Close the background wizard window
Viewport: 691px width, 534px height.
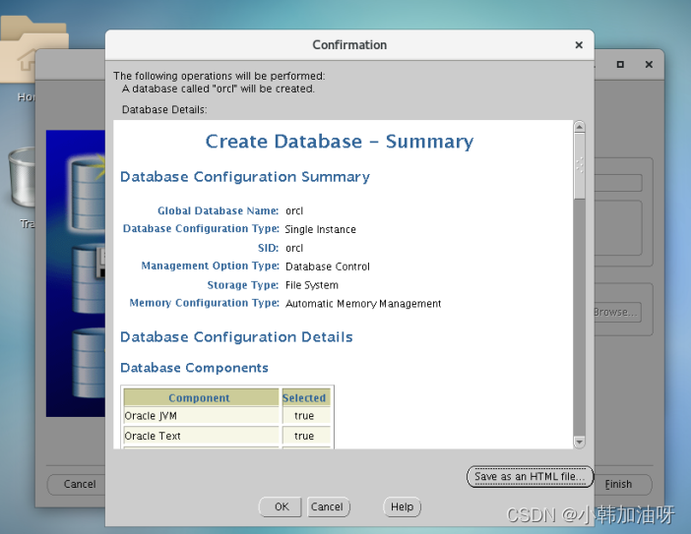pyautogui.click(x=649, y=64)
